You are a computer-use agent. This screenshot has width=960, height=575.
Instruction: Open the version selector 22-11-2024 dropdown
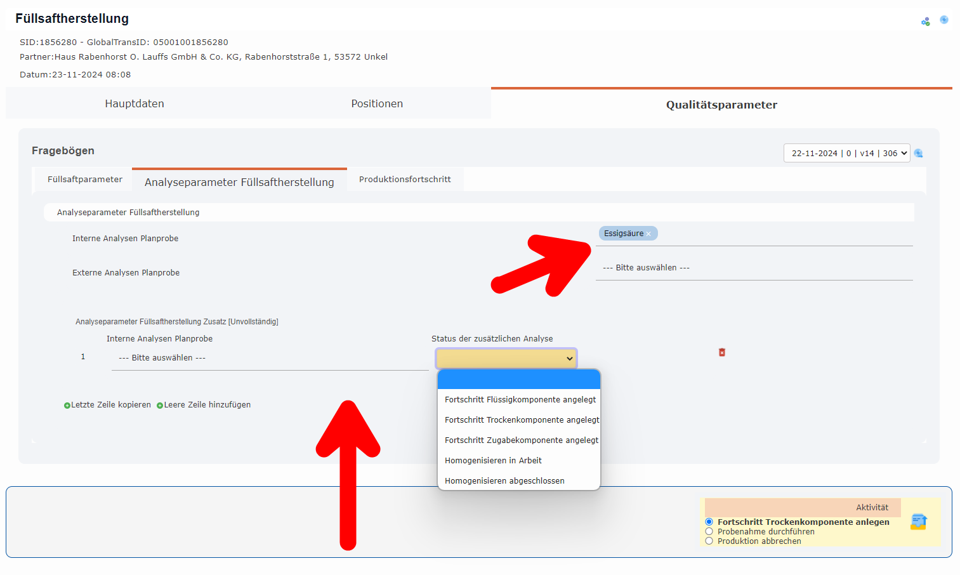point(846,153)
